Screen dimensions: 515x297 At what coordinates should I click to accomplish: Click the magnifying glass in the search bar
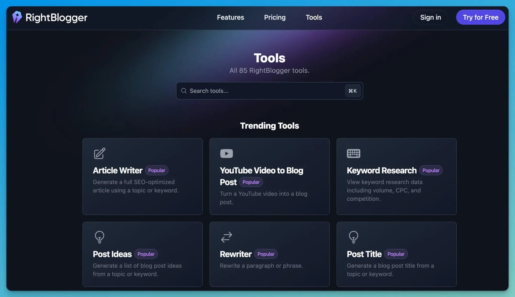coord(184,91)
